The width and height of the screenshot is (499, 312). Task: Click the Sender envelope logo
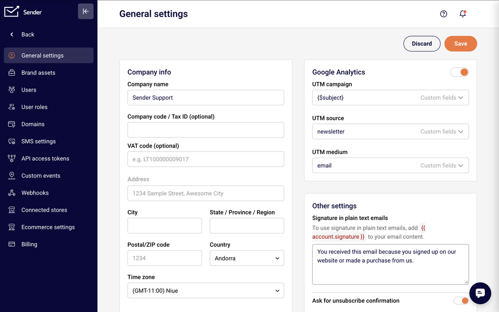[x=12, y=12]
